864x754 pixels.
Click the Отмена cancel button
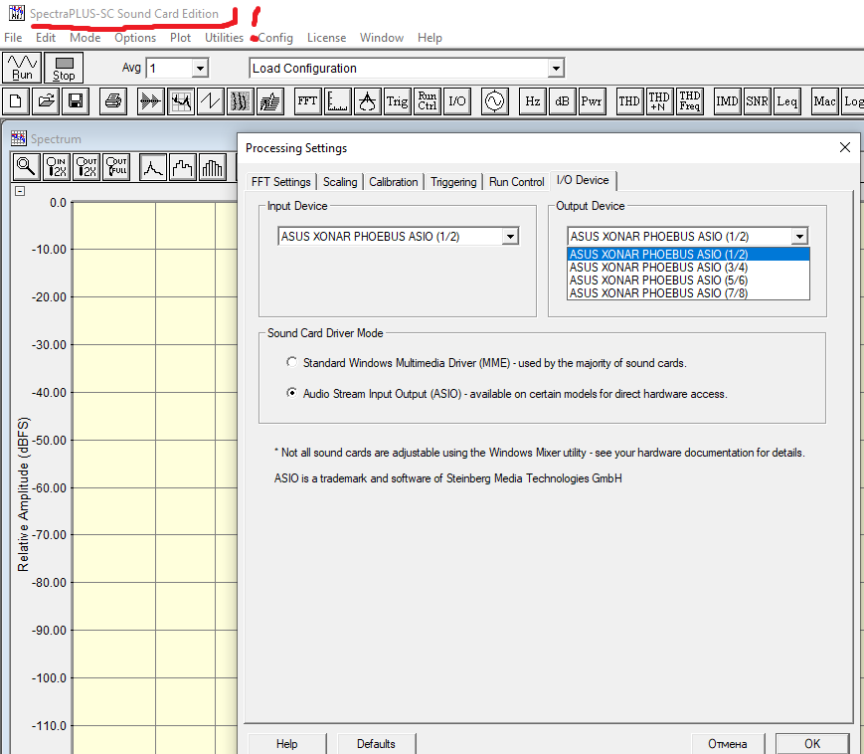click(x=728, y=743)
